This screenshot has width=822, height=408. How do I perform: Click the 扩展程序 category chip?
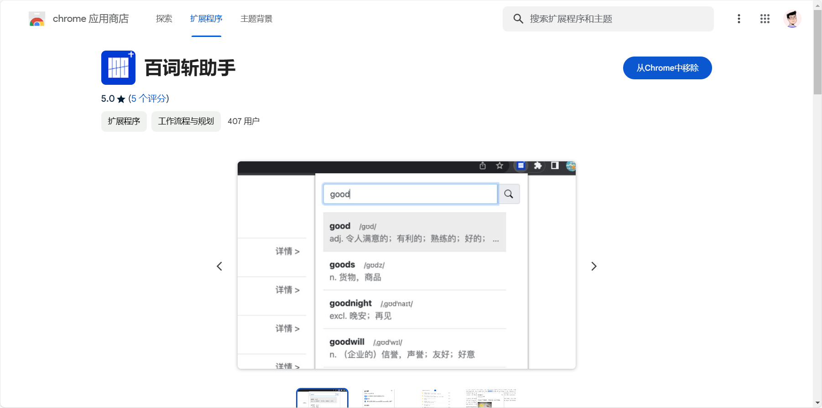[124, 121]
